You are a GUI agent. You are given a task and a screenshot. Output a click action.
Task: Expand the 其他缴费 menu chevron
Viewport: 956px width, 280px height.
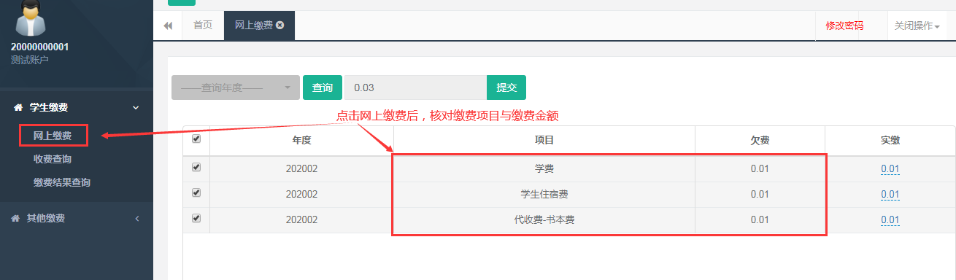point(136,218)
